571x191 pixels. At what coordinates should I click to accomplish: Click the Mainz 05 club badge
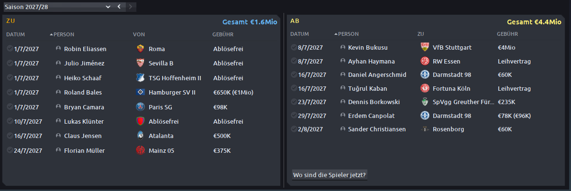tap(140, 150)
